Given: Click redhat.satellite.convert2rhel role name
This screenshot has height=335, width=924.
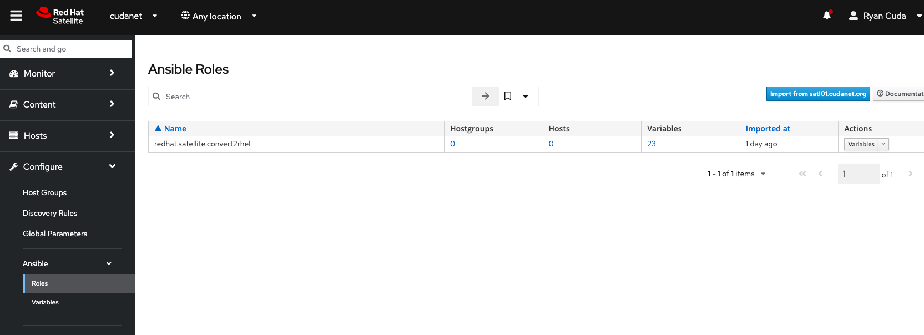Looking at the screenshot, I should pos(202,144).
